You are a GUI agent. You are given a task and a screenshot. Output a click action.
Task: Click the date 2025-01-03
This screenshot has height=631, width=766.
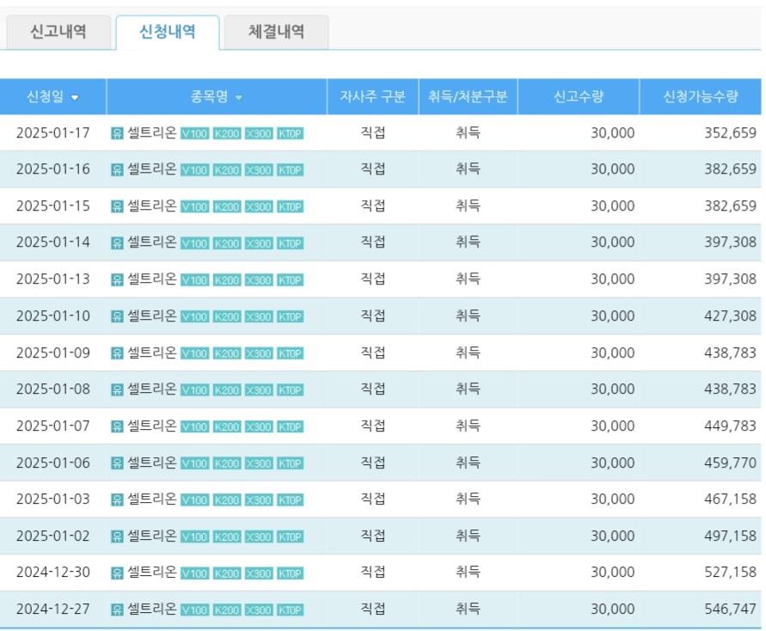(x=53, y=499)
